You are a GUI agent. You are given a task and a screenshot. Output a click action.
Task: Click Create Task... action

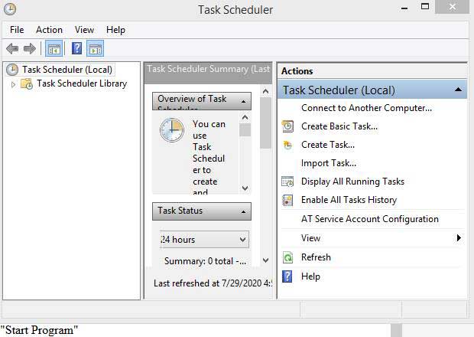(x=328, y=145)
